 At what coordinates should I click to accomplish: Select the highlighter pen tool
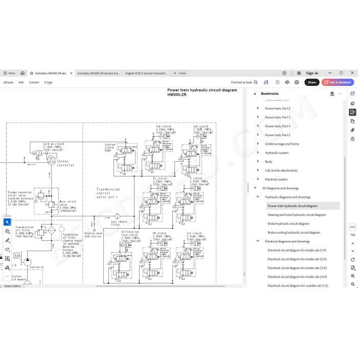(x=7, y=240)
